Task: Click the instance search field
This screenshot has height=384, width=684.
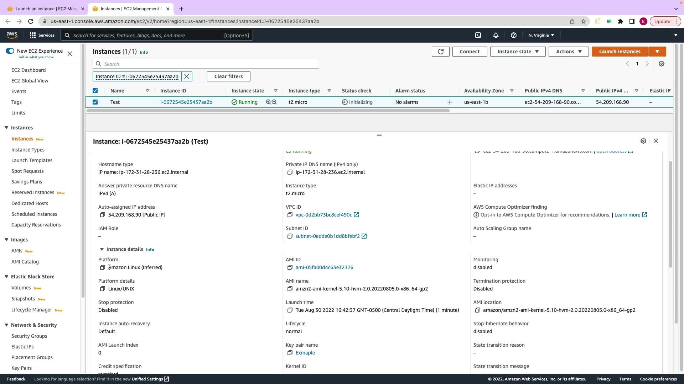Action: [210, 64]
